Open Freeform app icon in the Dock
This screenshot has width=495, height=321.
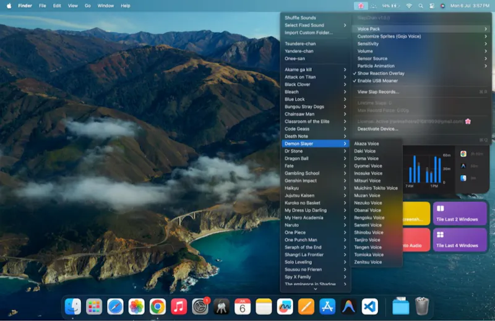285,307
